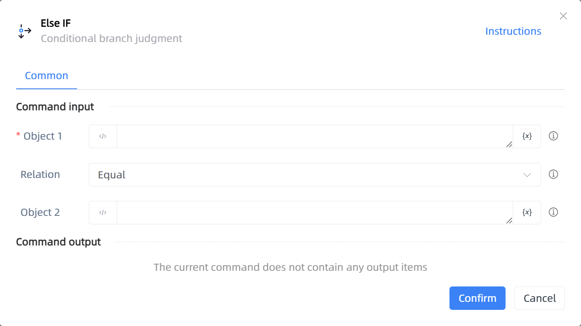Click the resize grip of Object 2 field

point(509,220)
